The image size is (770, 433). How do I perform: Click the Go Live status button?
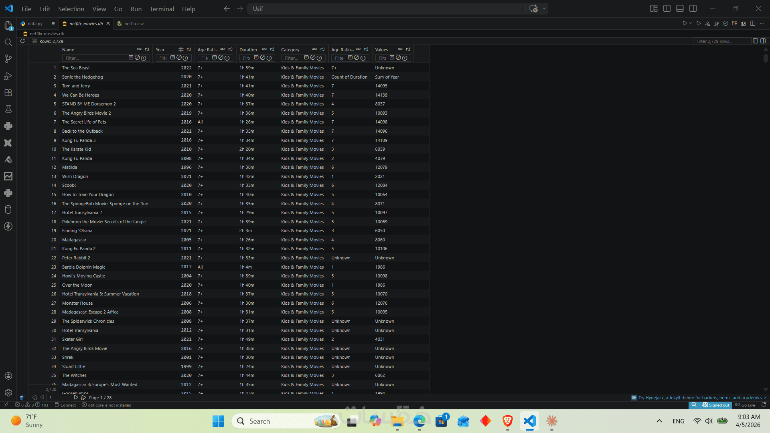[x=745, y=405]
